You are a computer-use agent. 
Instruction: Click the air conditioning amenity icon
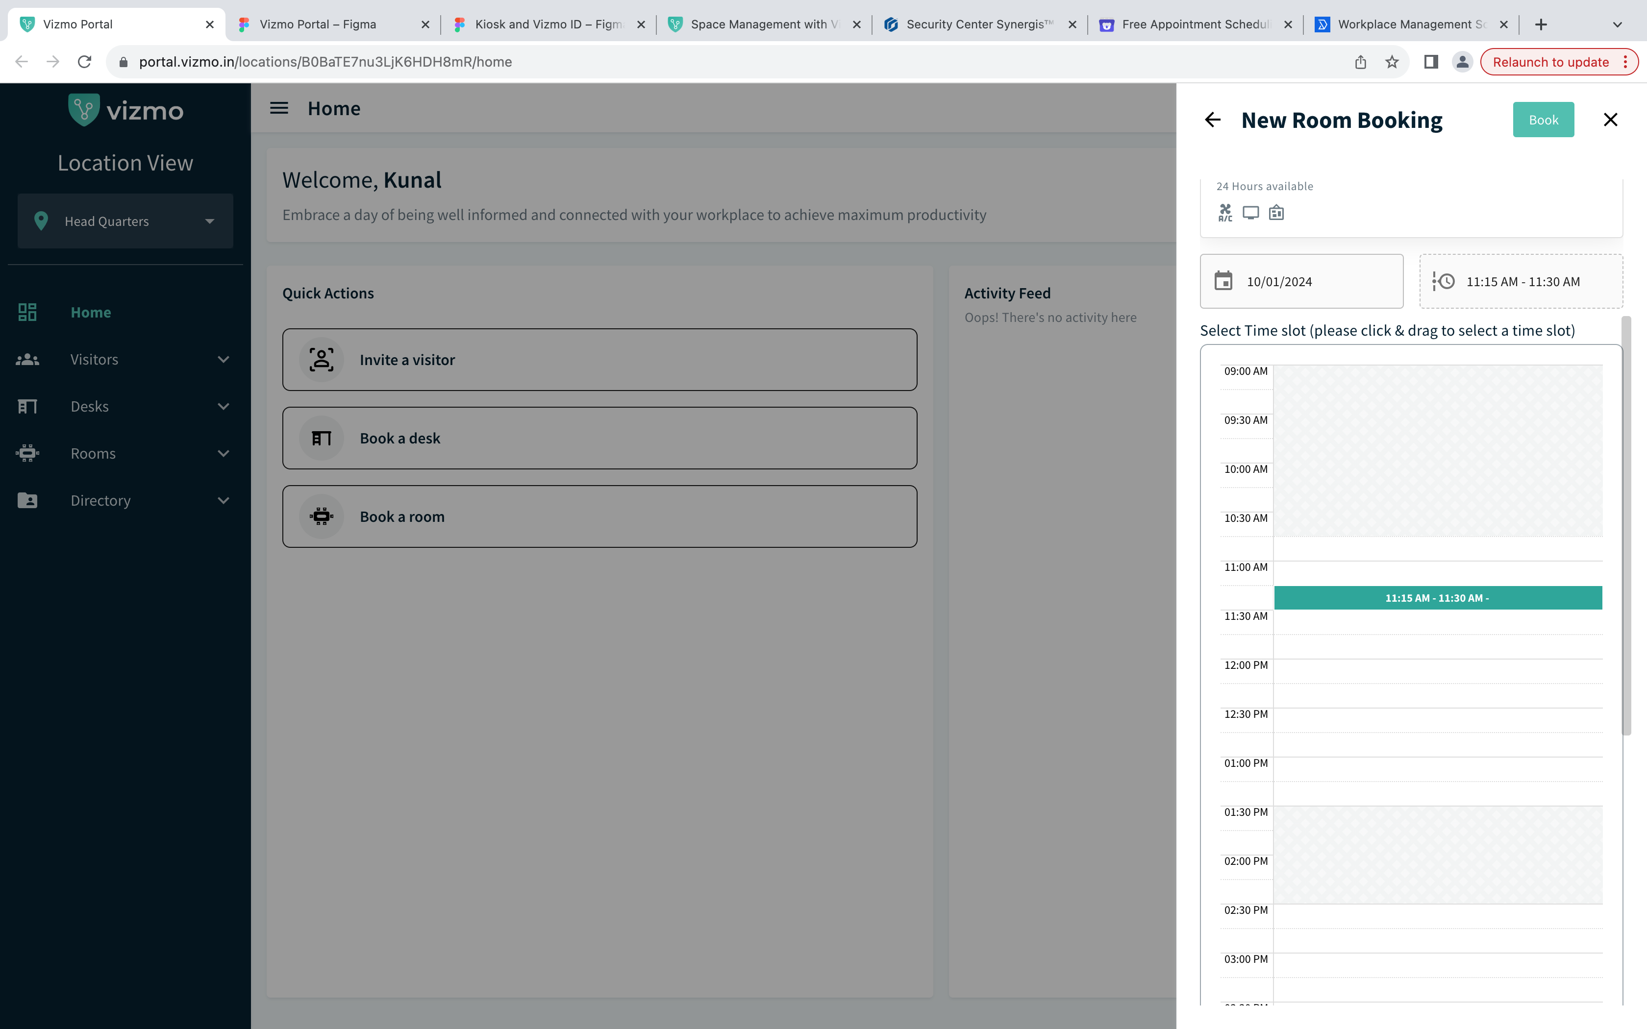click(x=1225, y=213)
